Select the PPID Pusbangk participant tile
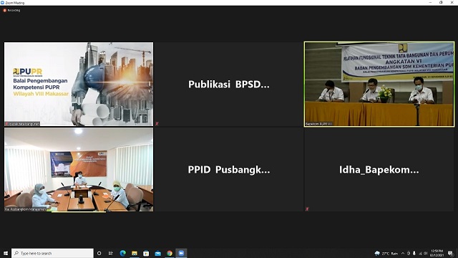458x258 pixels. point(229,169)
